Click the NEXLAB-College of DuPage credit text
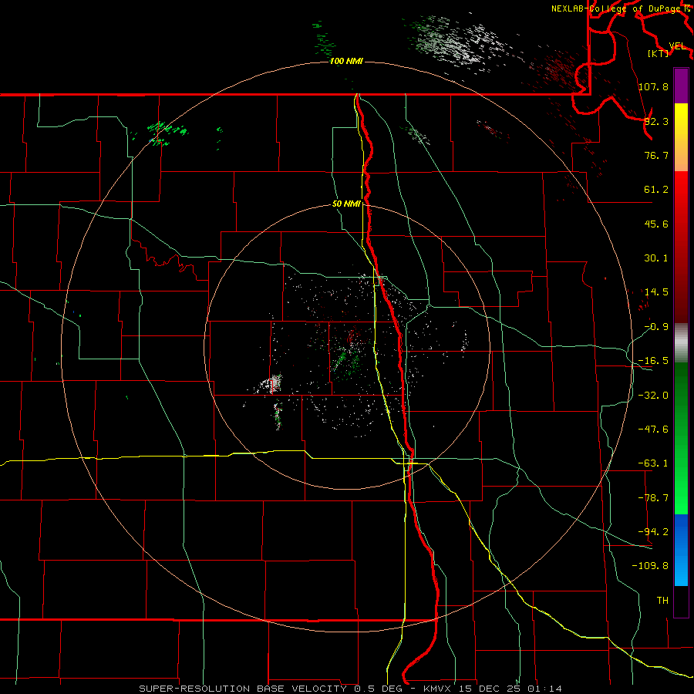This screenshot has height=694, width=694. point(617,8)
